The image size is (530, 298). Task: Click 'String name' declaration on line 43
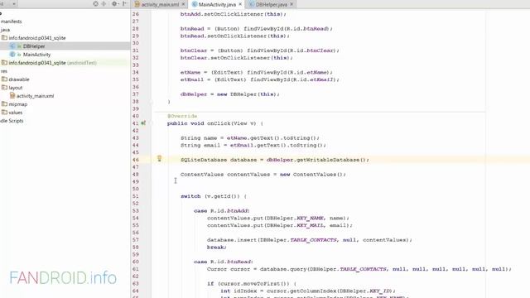point(199,138)
